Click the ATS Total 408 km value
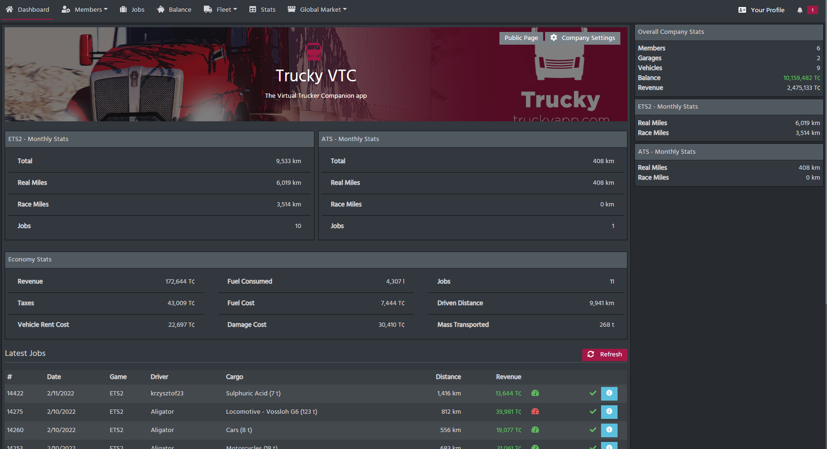 (603, 161)
